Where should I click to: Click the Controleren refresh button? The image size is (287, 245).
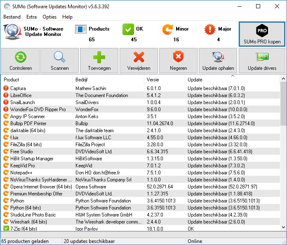pos(21,61)
